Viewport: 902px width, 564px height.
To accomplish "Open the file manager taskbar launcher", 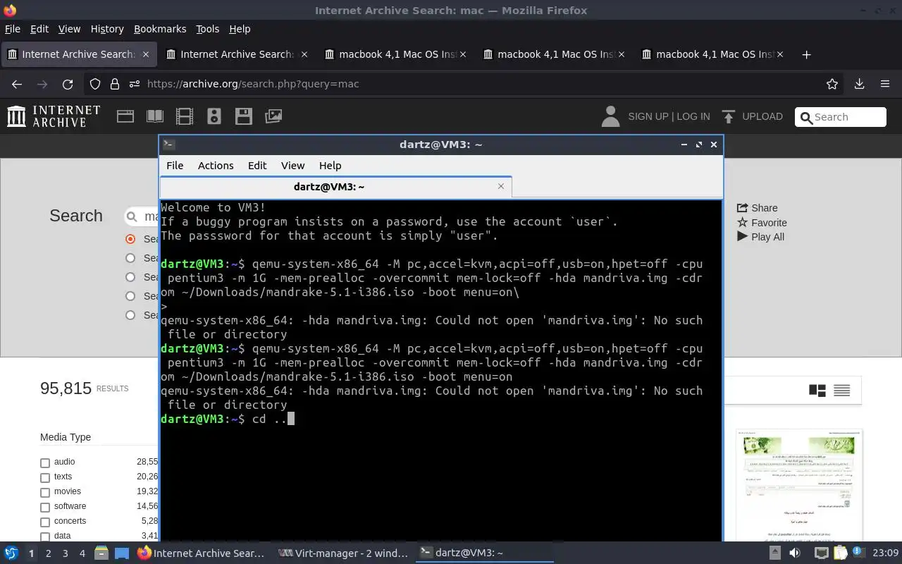I will click(x=101, y=553).
